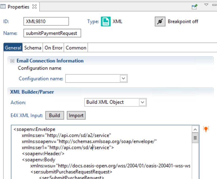Click the Name input field
This screenshot has width=217, height=179.
[52, 33]
